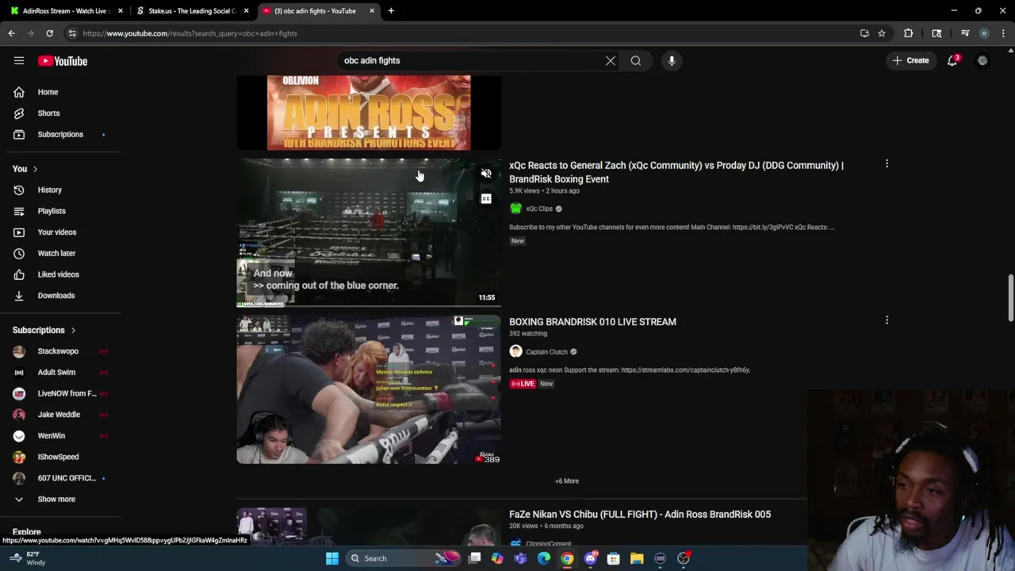
Task: Open the YouTube hamburger guide menu
Action: point(19,61)
